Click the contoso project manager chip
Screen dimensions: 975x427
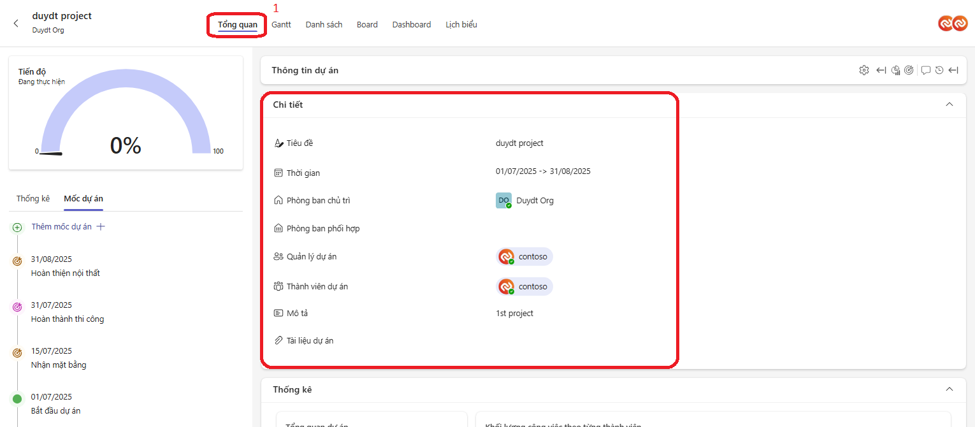pos(524,256)
